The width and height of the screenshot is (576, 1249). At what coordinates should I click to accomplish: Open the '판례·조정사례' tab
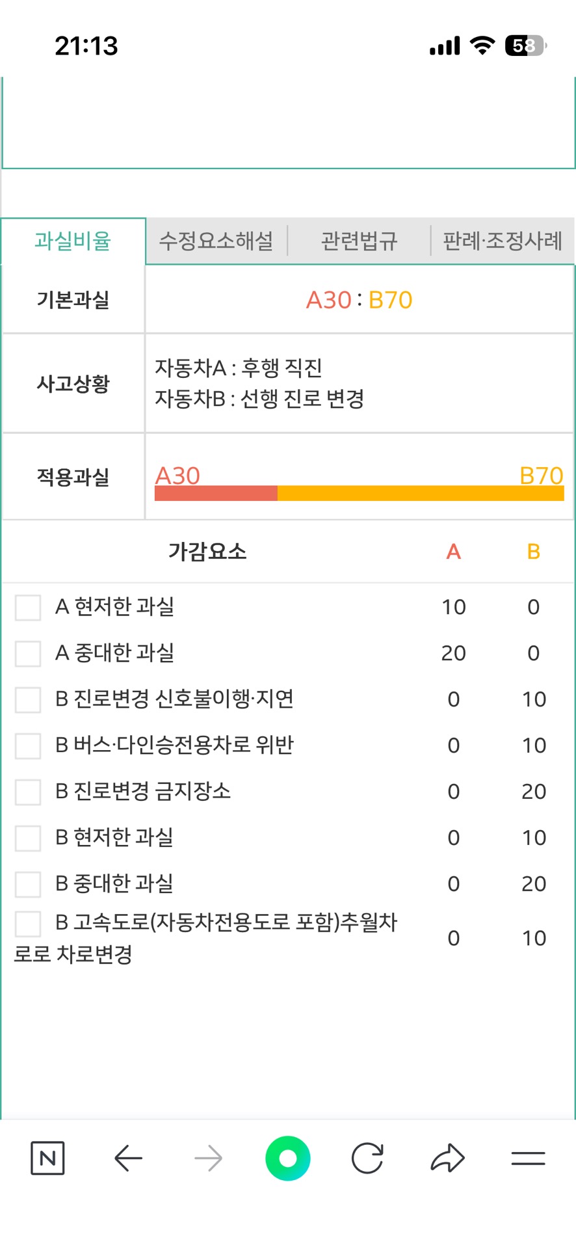pyautogui.click(x=502, y=241)
